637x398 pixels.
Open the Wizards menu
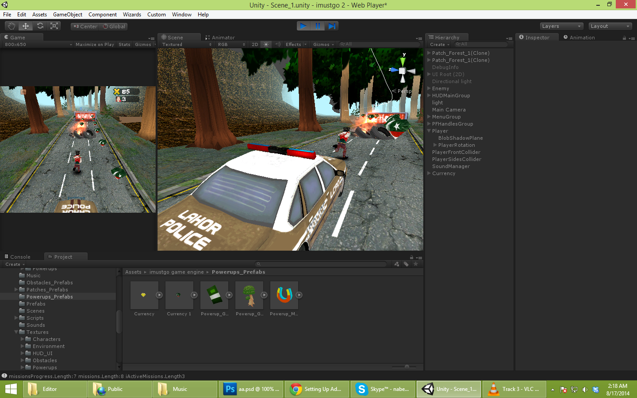click(132, 15)
